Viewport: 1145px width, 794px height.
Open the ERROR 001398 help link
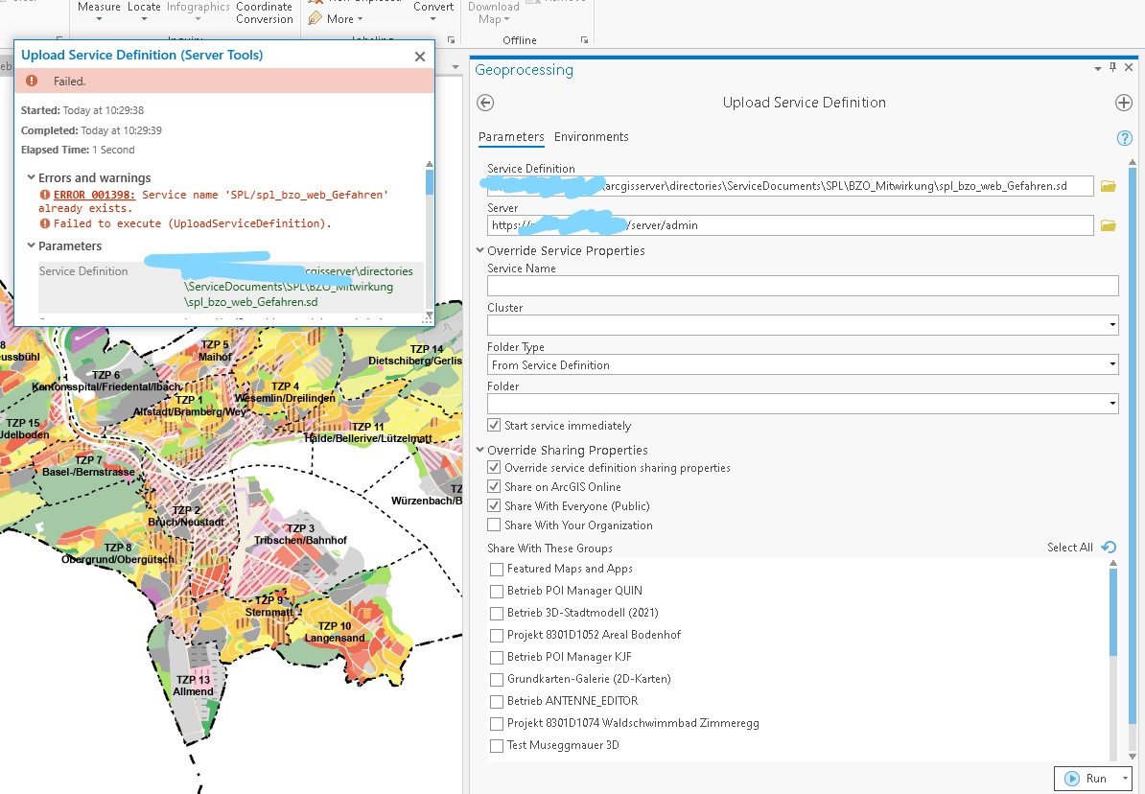coord(94,195)
